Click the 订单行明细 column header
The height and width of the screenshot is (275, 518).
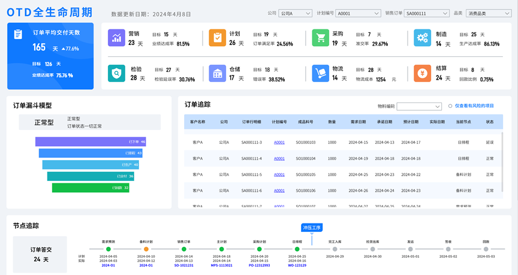click(251, 122)
